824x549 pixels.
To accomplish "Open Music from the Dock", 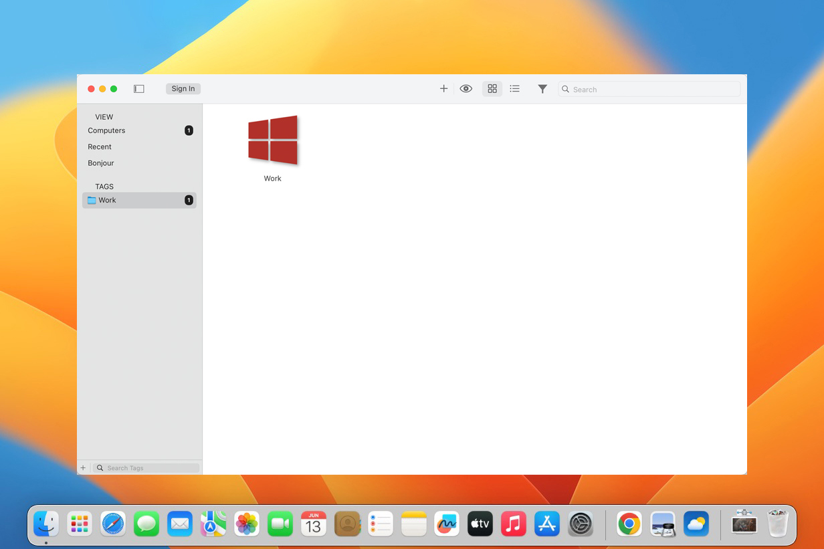I will click(514, 524).
